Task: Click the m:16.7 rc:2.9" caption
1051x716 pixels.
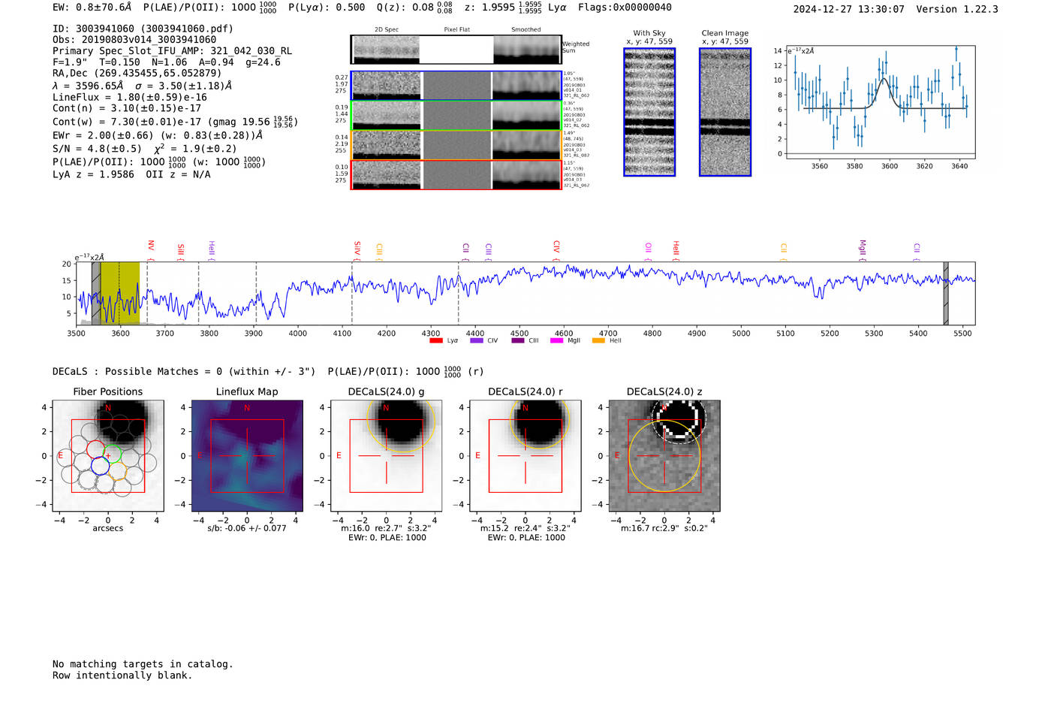Action: coord(664,528)
